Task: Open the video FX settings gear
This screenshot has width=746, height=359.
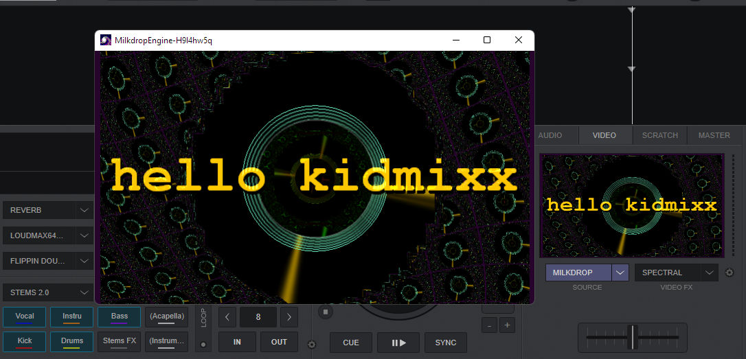Action: pos(730,273)
